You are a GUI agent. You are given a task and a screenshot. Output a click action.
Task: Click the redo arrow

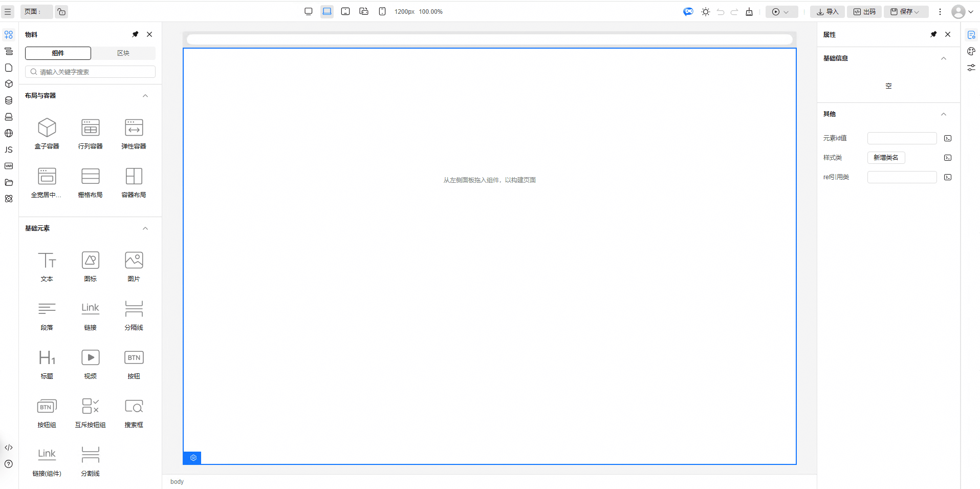[734, 12]
